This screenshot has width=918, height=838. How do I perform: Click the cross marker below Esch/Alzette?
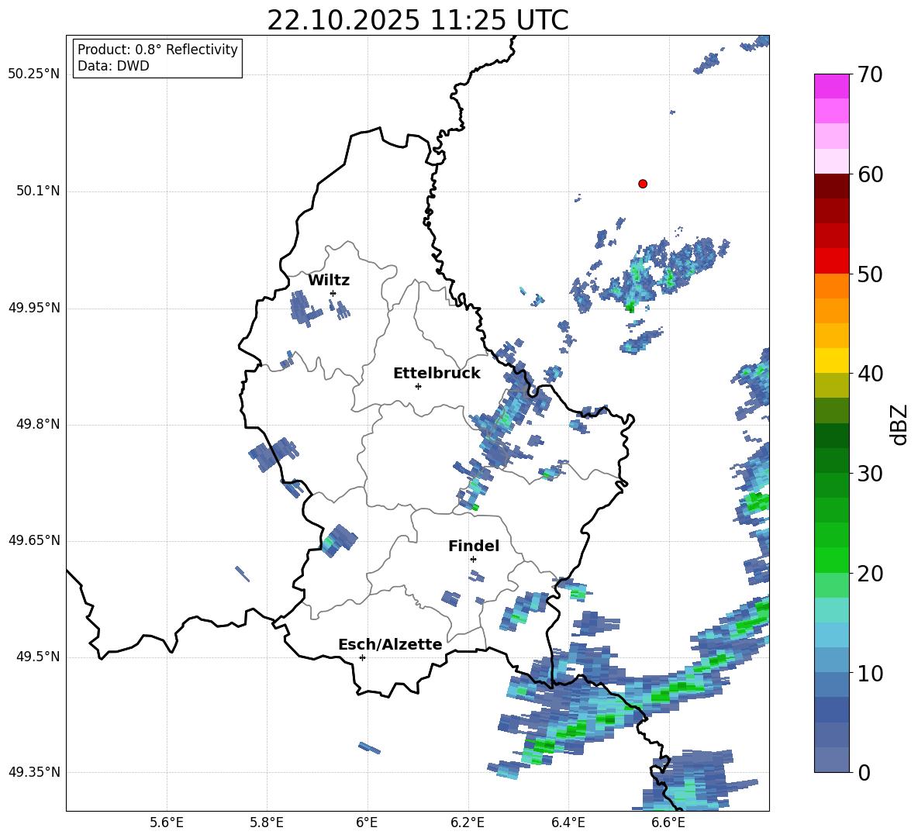[362, 657]
